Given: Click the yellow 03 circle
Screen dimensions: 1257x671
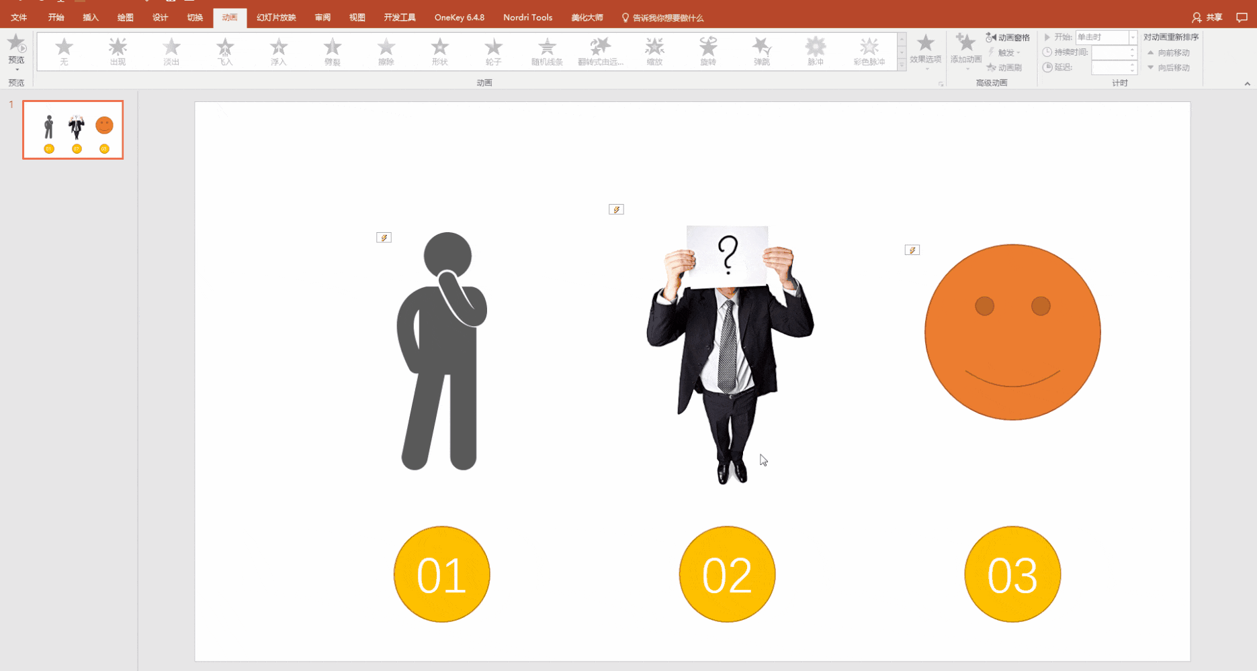Looking at the screenshot, I should click(x=1012, y=574).
